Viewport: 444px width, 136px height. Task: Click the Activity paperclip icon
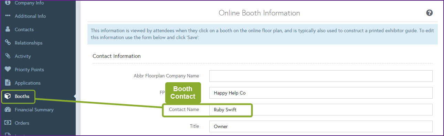pos(8,56)
